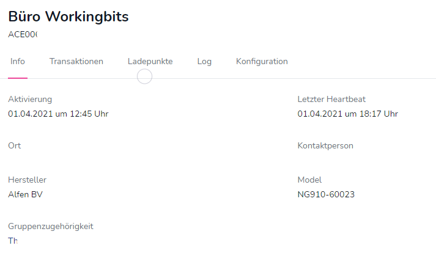Viewport: 436px width, 270px height.
Task: Go to the Konfiguration tab
Action: 262,62
